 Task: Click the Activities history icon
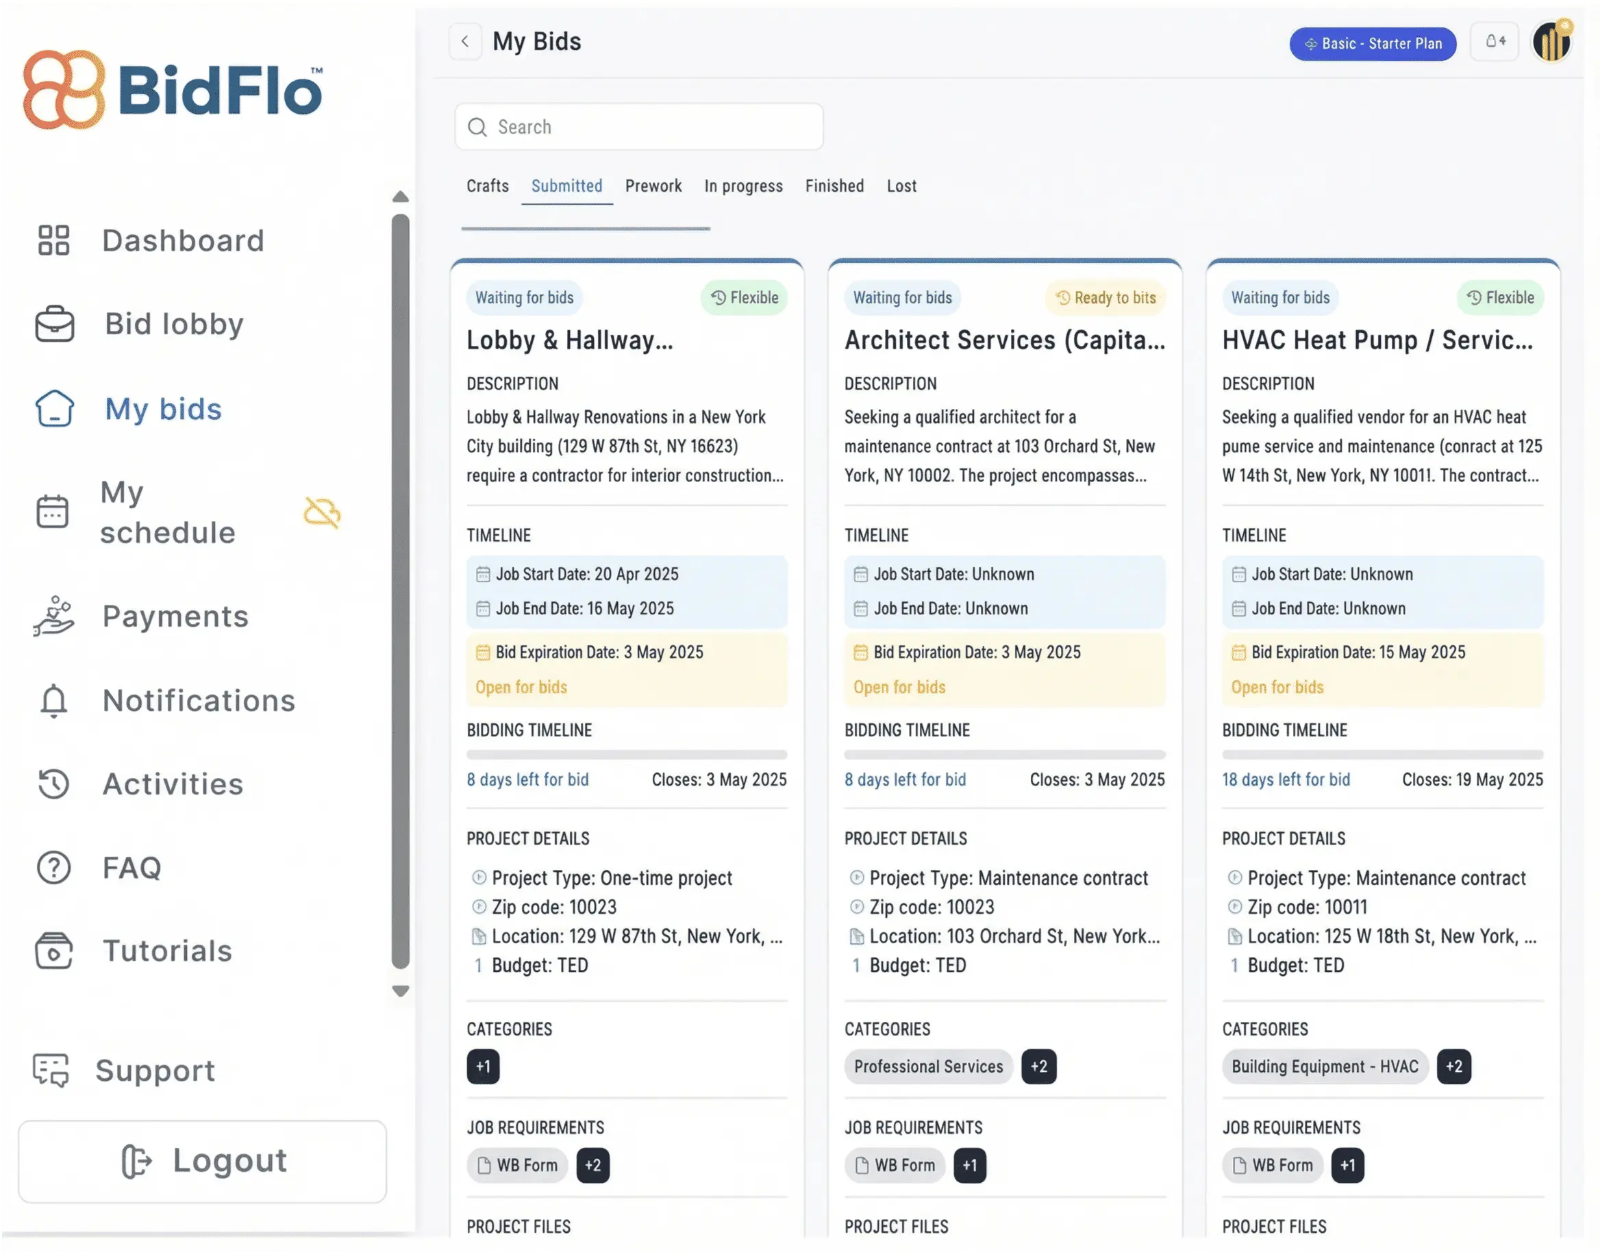point(53,784)
